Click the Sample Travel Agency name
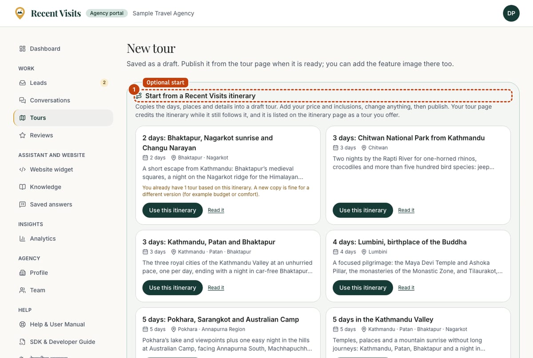 [163, 13]
